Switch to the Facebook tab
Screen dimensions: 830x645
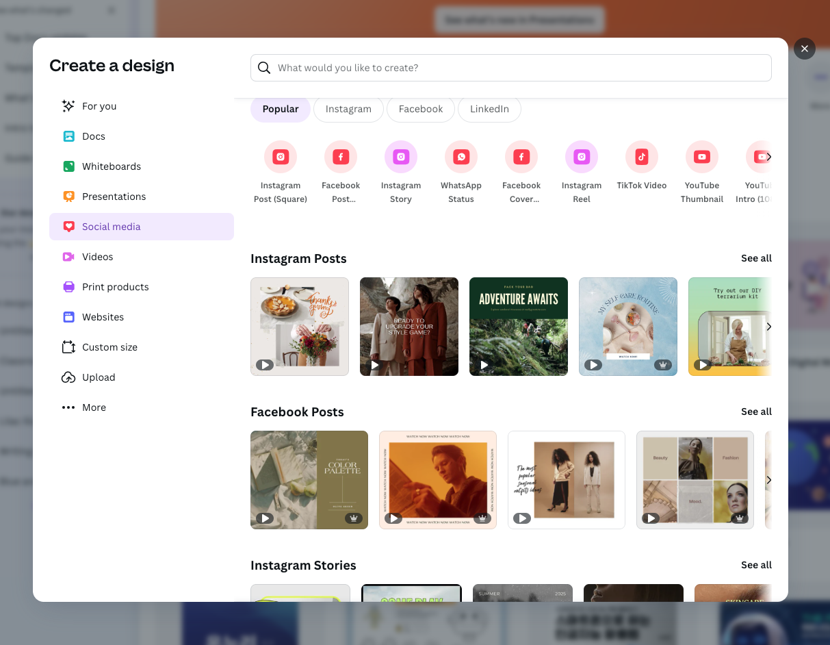pyautogui.click(x=421, y=109)
